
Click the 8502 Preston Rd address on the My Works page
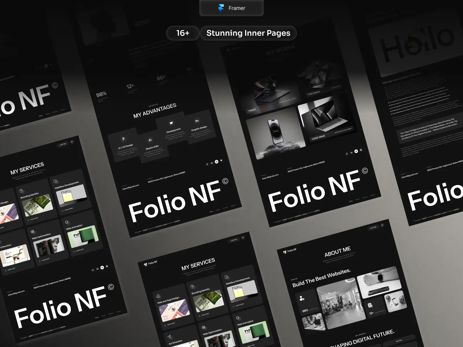[306, 167]
